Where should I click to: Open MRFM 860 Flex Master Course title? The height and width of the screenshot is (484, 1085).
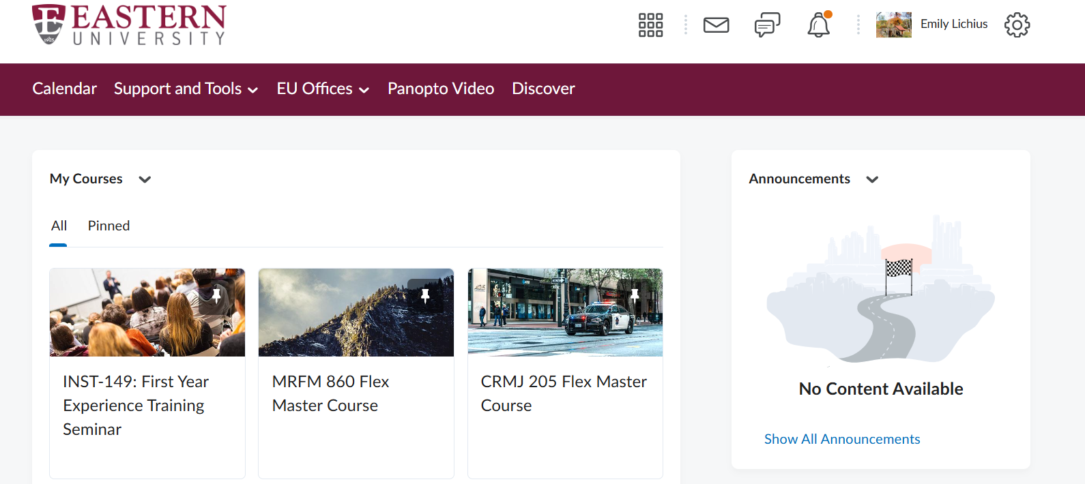tap(330, 393)
